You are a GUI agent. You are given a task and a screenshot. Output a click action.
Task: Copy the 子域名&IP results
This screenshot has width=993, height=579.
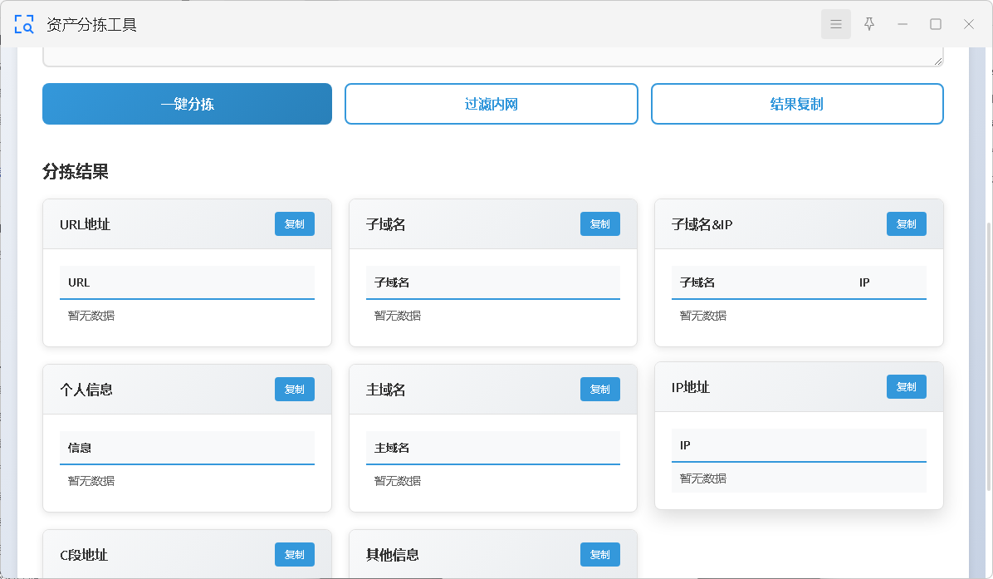coord(907,224)
